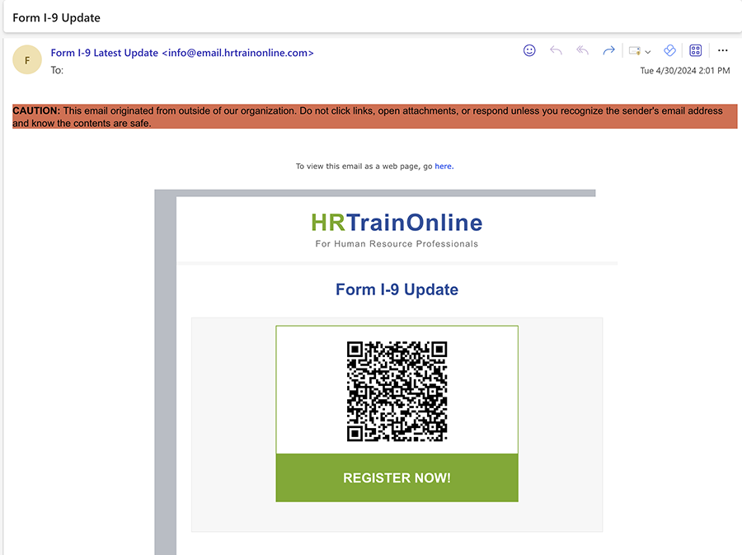Forward this email using the arrow icon

pos(608,50)
